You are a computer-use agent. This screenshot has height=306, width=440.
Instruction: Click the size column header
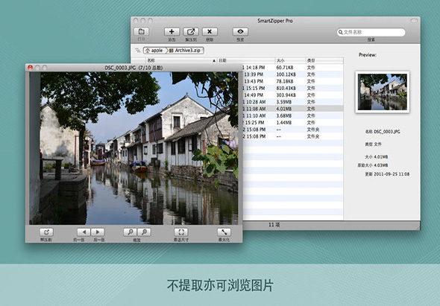click(x=290, y=60)
